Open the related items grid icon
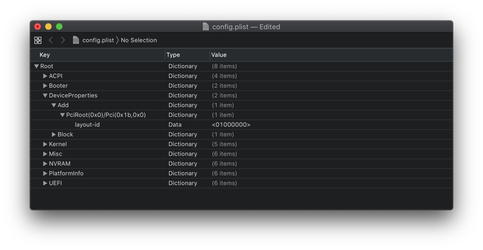This screenshot has width=483, height=250. 38,40
